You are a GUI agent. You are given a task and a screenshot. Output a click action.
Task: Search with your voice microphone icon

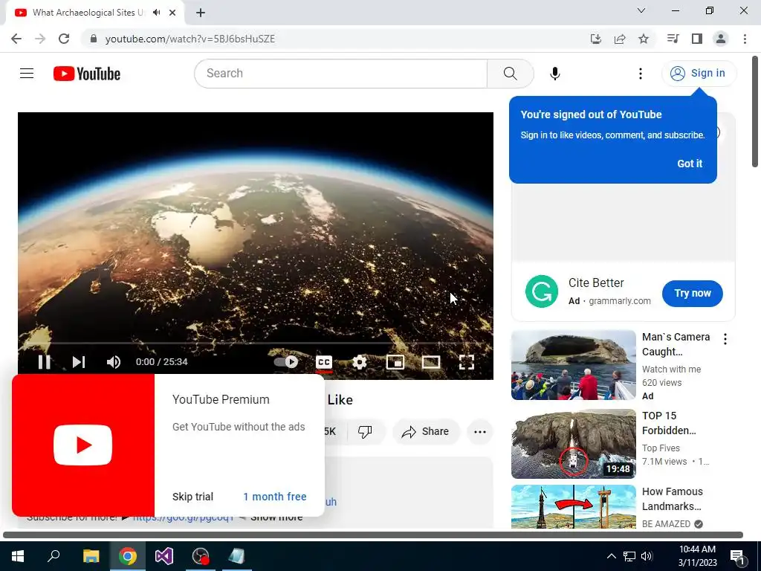click(x=554, y=74)
